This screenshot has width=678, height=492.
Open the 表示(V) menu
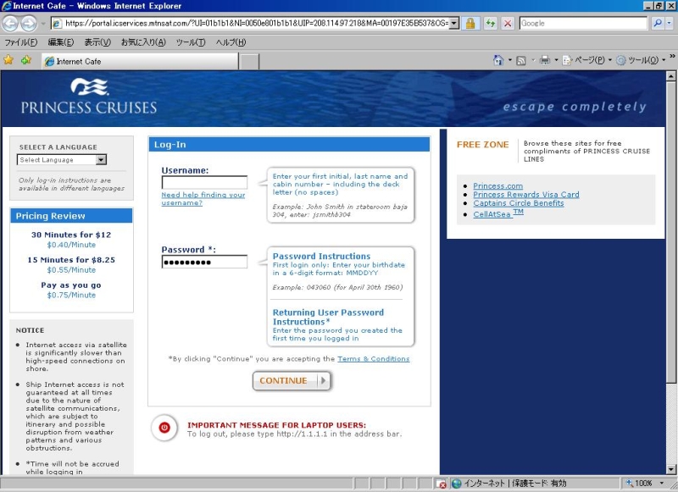(97, 42)
